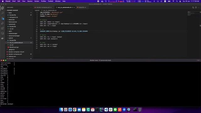Open the Remote Explorer view
Viewport: 201px width, 113px height.
pyautogui.click(x=3, y=33)
